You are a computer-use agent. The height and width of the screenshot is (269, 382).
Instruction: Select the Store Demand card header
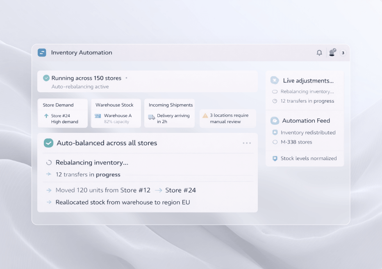pyautogui.click(x=58, y=105)
